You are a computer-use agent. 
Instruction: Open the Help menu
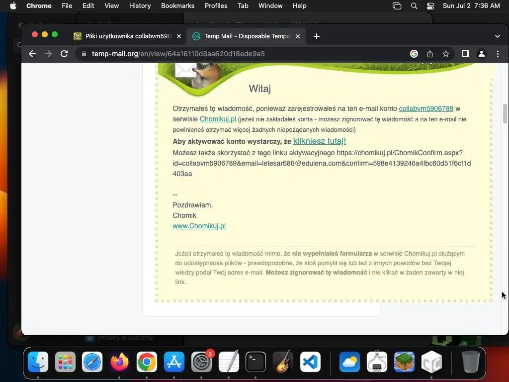(x=299, y=6)
